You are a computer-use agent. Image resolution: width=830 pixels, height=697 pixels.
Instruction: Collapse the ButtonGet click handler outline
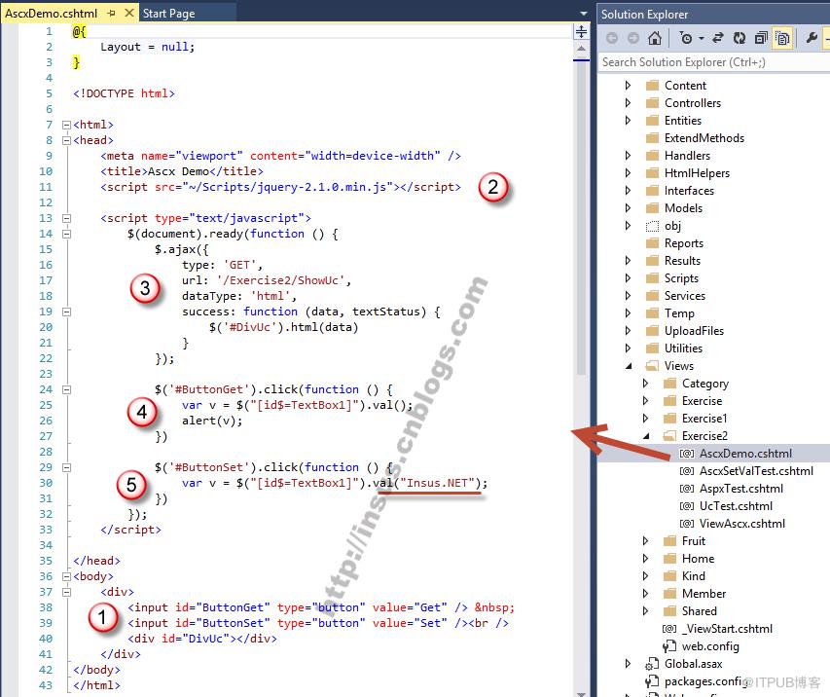[67, 389]
